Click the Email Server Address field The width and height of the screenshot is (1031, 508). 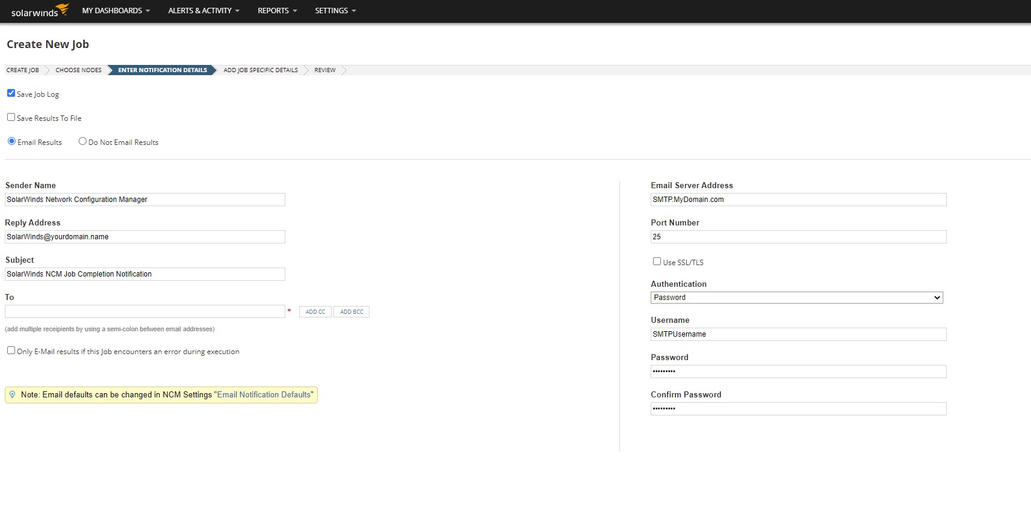coord(798,200)
